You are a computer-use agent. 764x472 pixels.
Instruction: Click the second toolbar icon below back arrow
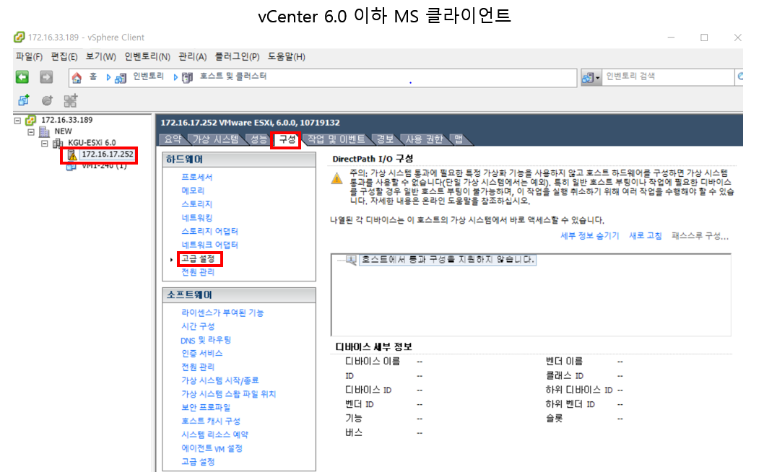(47, 100)
